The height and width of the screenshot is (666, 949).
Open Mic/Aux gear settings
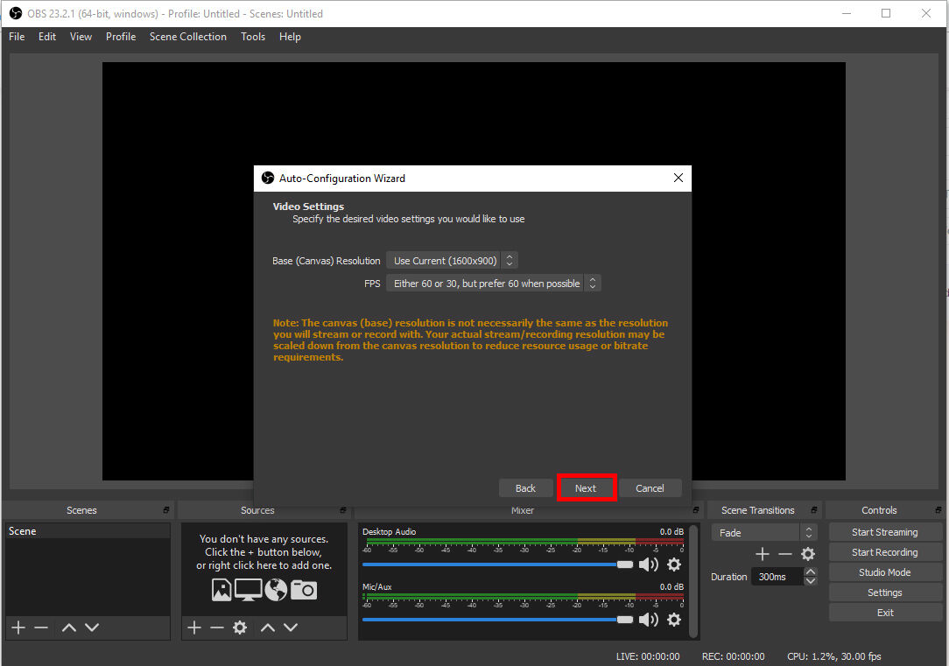[674, 620]
